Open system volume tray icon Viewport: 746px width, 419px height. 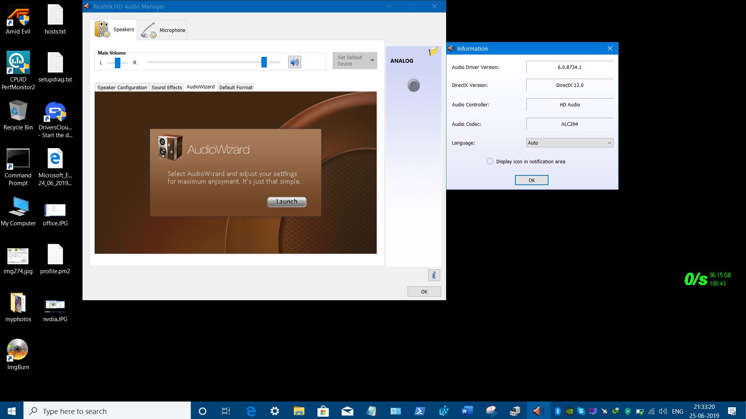pyautogui.click(x=663, y=411)
